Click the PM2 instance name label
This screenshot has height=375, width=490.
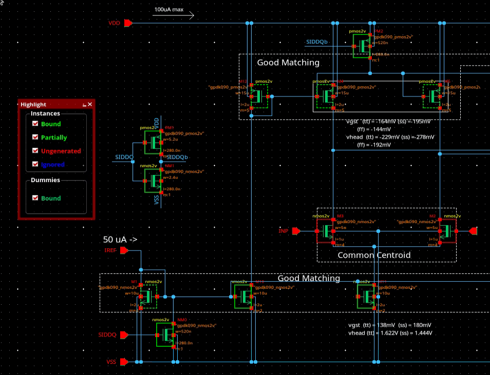(379, 31)
